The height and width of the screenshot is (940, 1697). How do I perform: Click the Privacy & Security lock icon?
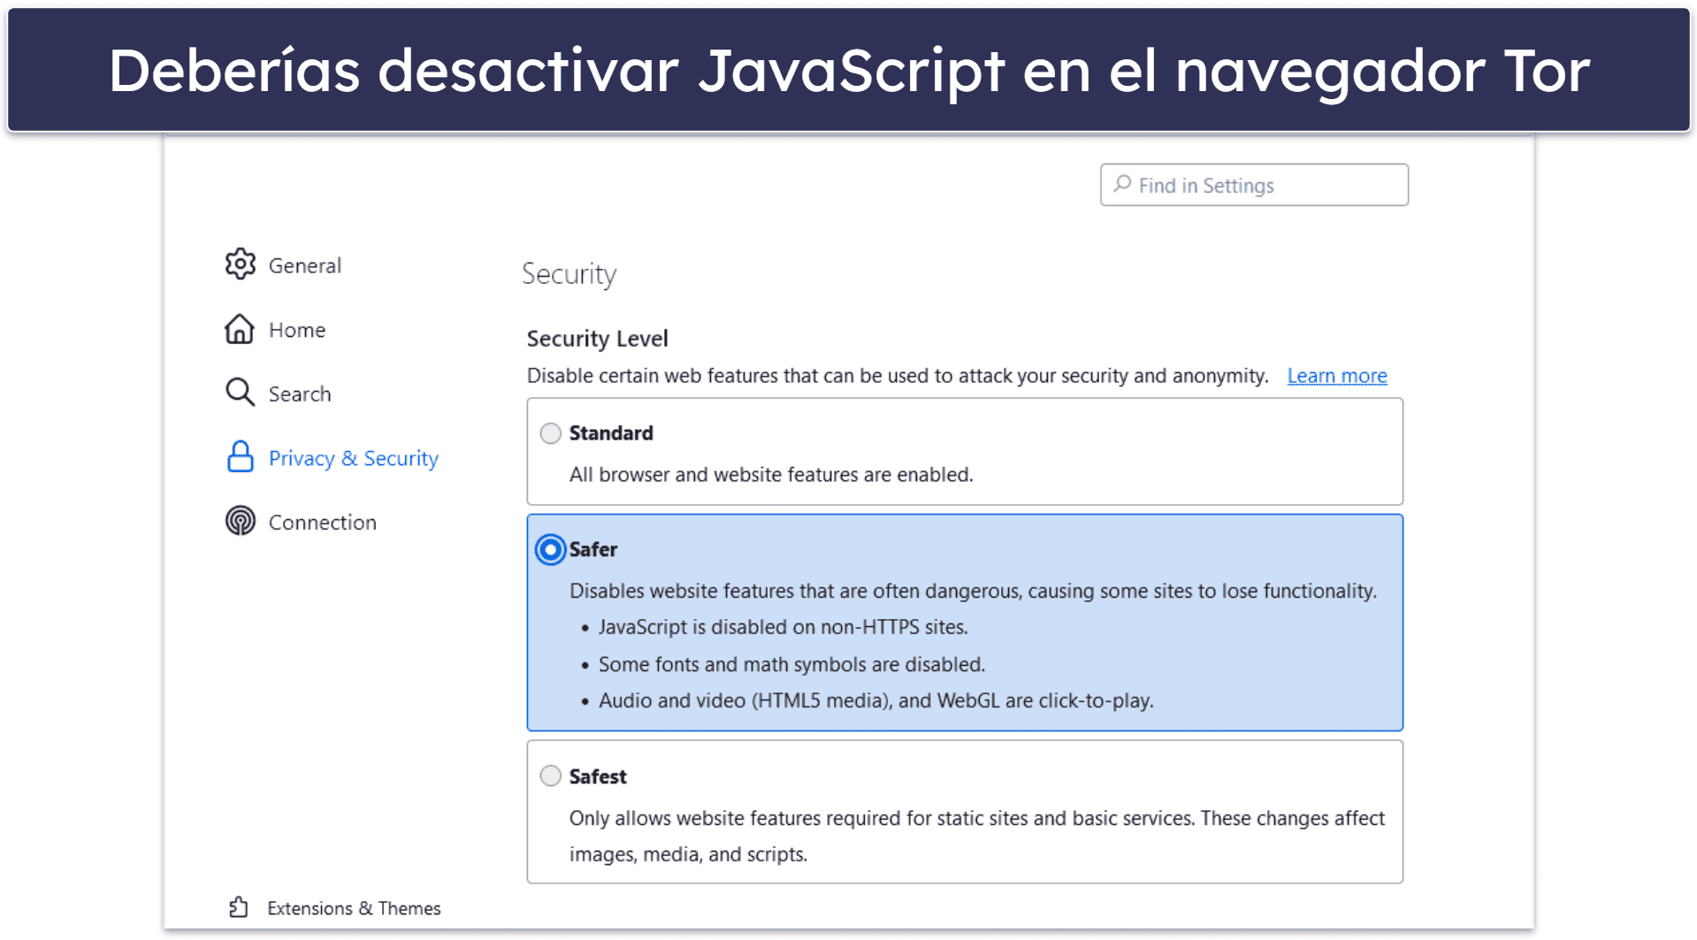coord(240,457)
